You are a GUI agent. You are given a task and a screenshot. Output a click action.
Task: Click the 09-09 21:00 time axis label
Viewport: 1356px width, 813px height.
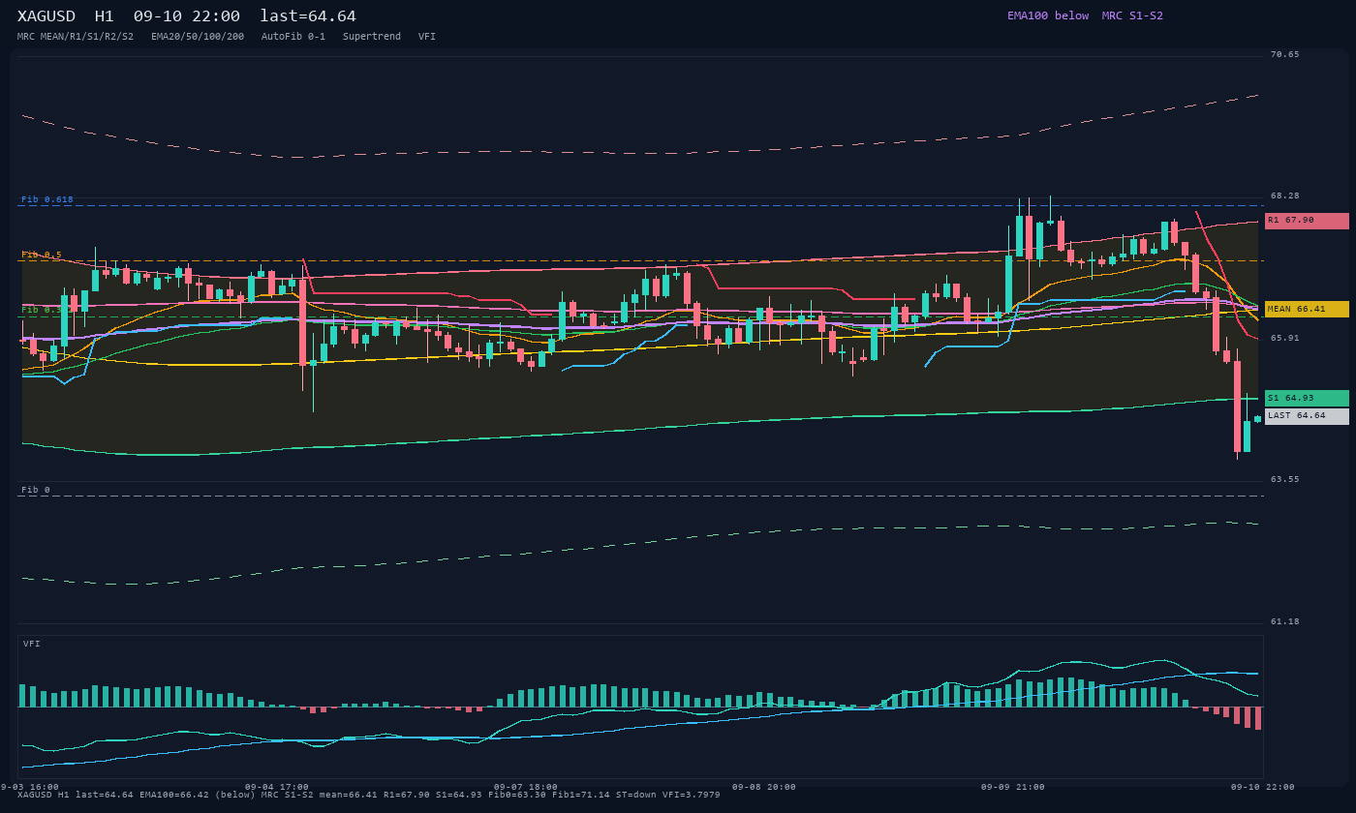(1013, 787)
